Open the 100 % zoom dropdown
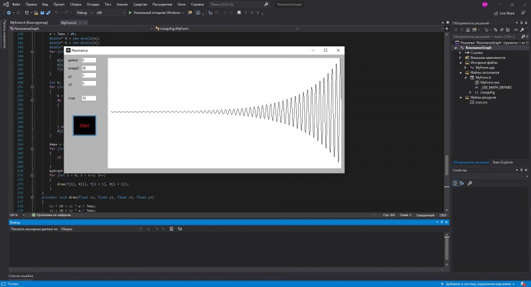The image size is (531, 287). coord(17,215)
